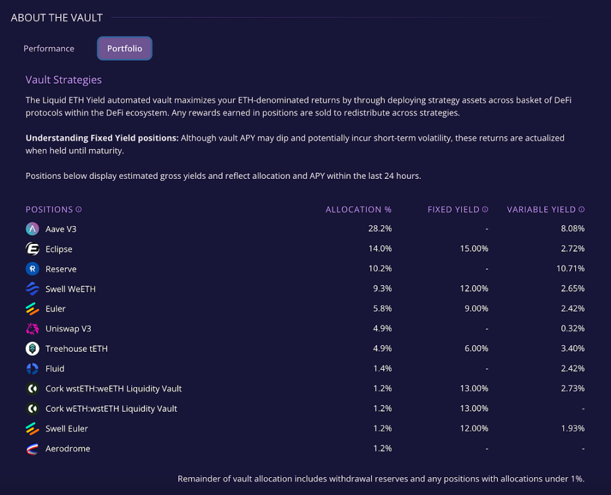Open Cork wstETH:weETH Liquidity Vault position

point(305,388)
